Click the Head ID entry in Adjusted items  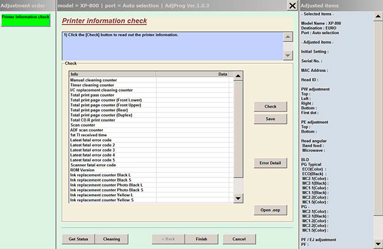310,80
